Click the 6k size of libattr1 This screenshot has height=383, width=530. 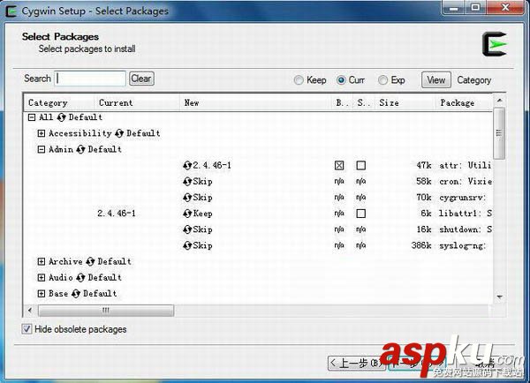tap(427, 214)
